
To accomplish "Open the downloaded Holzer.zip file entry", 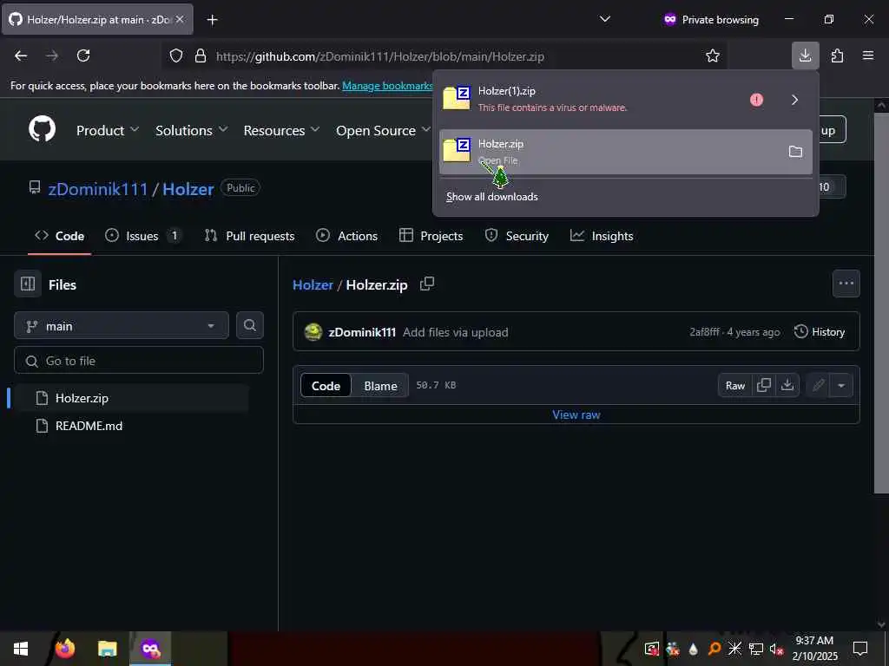I will tap(625, 151).
